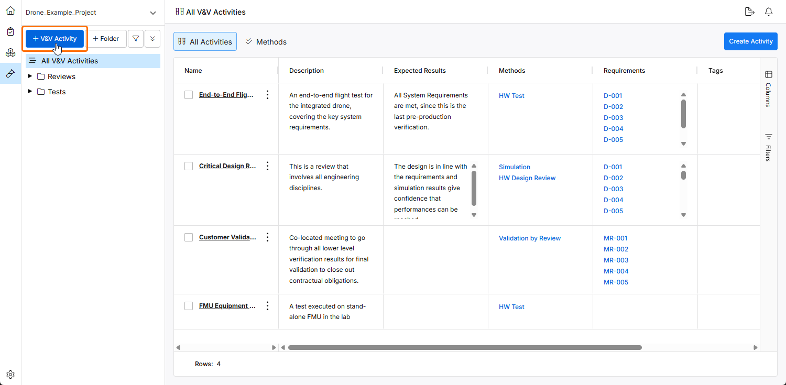Image resolution: width=786 pixels, height=385 pixels.
Task: Open the Columns side panel
Action: [768, 89]
